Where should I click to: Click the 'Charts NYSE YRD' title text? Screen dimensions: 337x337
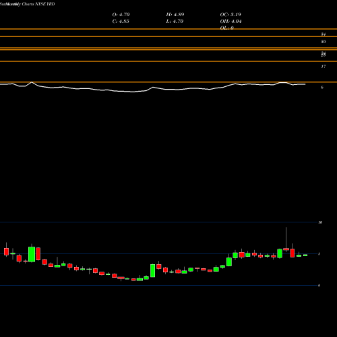pos(38,4)
